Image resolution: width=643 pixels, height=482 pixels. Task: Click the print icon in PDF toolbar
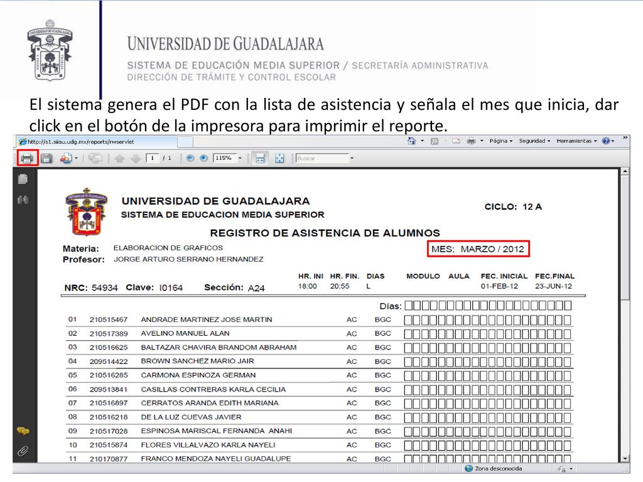coord(27,158)
